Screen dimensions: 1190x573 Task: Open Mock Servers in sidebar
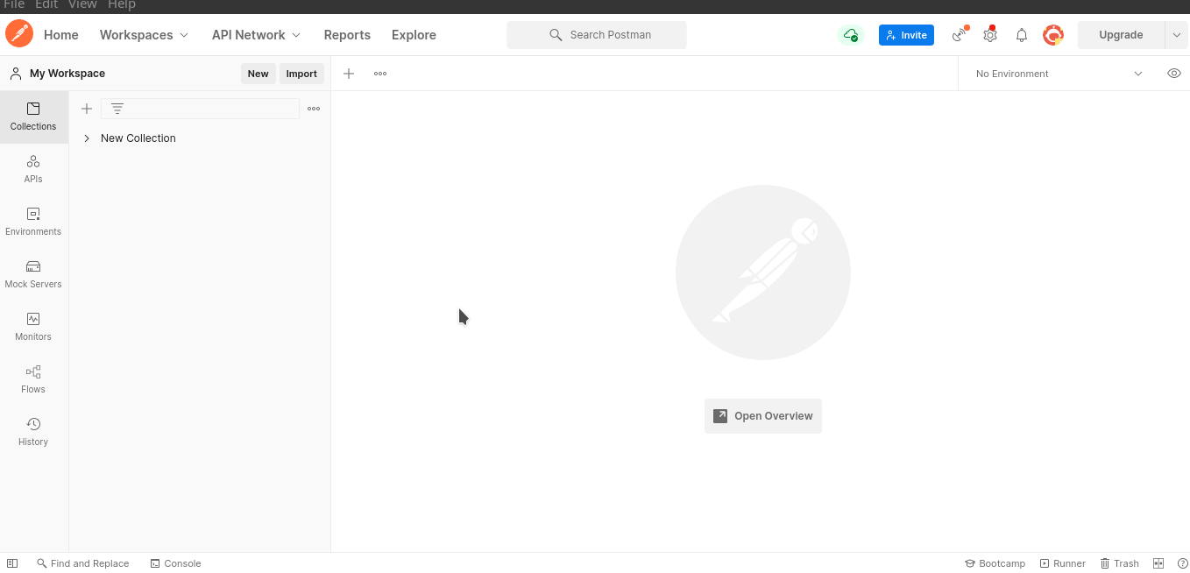(33, 274)
